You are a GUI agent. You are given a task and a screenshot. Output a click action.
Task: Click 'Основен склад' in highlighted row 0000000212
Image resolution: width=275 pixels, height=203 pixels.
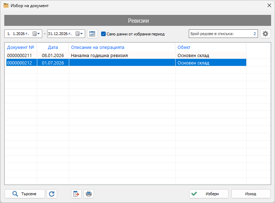pos(211,63)
